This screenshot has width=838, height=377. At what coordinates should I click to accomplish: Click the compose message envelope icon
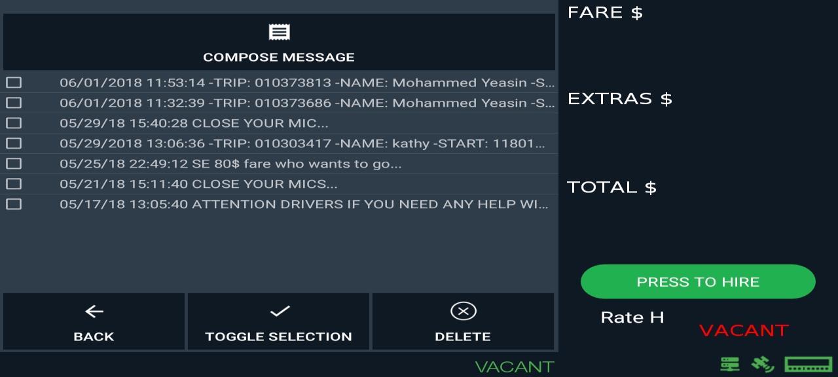(x=280, y=32)
